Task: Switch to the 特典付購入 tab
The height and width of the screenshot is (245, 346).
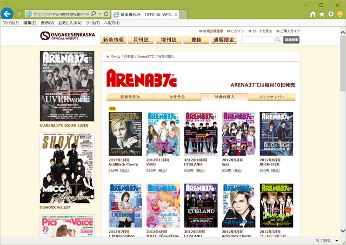Action: click(x=224, y=97)
